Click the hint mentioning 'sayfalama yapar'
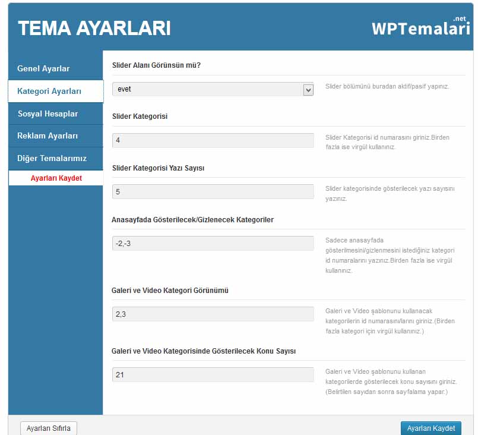Screen dimensions: 478x435 (x=391, y=382)
